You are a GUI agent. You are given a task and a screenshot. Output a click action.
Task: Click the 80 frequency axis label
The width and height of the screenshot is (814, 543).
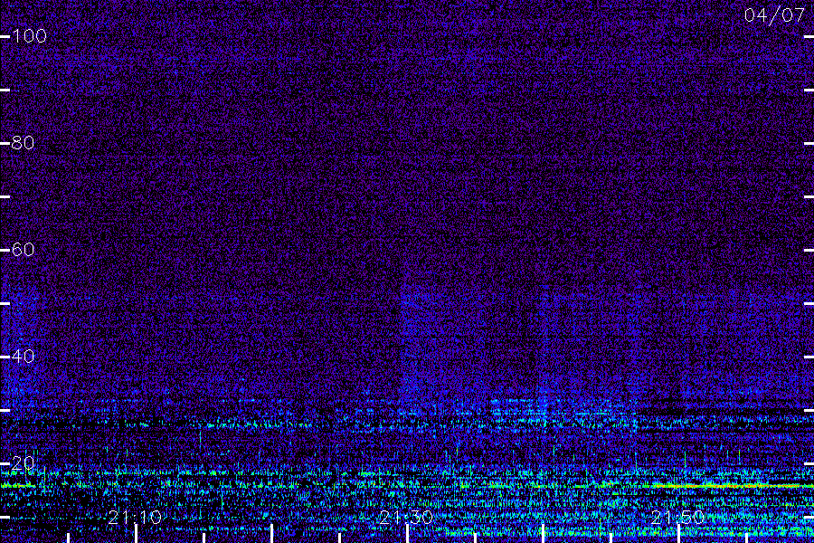pyautogui.click(x=23, y=142)
